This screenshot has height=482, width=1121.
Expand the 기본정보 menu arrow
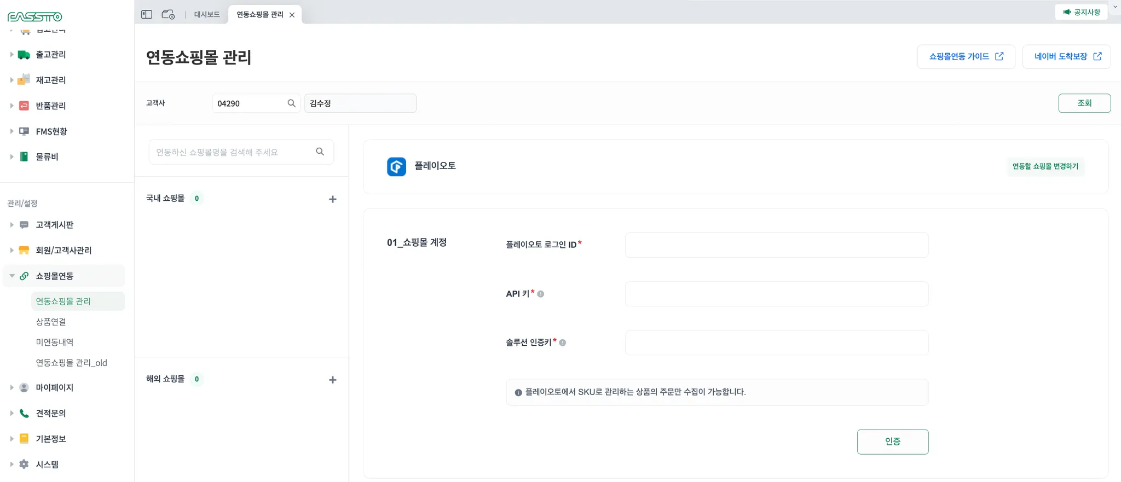pos(11,439)
